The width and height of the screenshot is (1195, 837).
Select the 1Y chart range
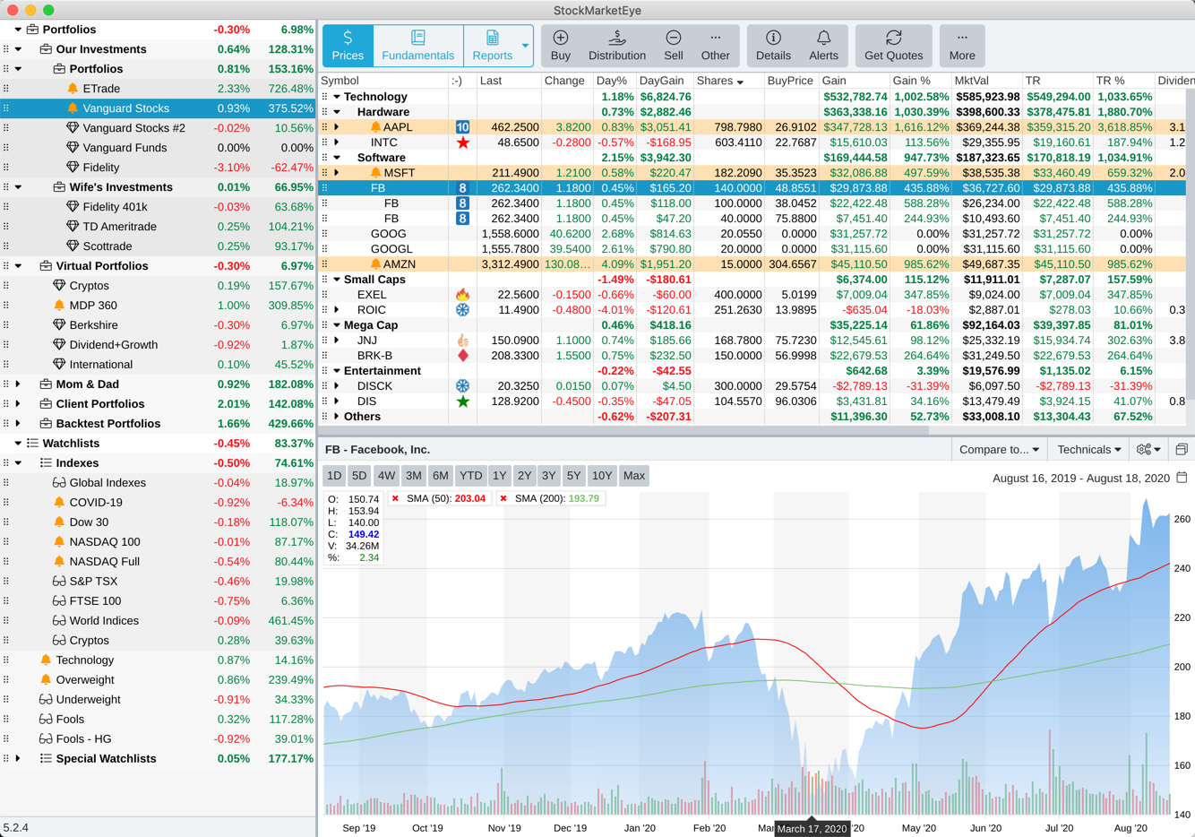(x=499, y=476)
